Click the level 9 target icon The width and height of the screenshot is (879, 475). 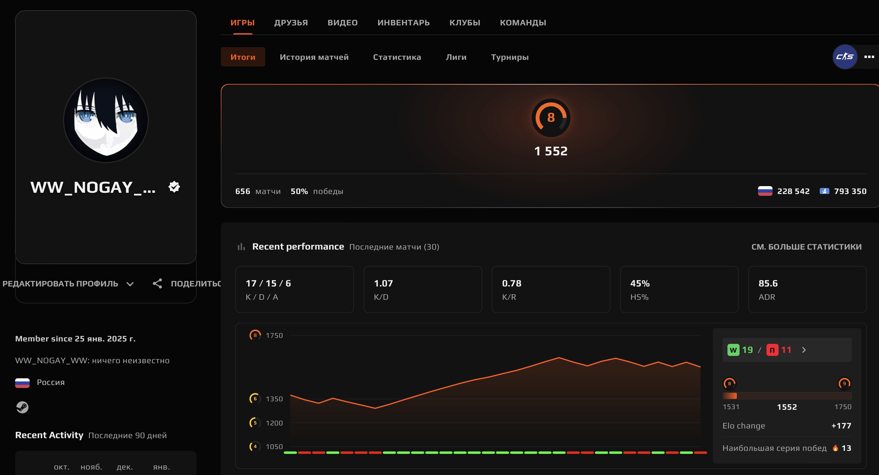tap(844, 383)
